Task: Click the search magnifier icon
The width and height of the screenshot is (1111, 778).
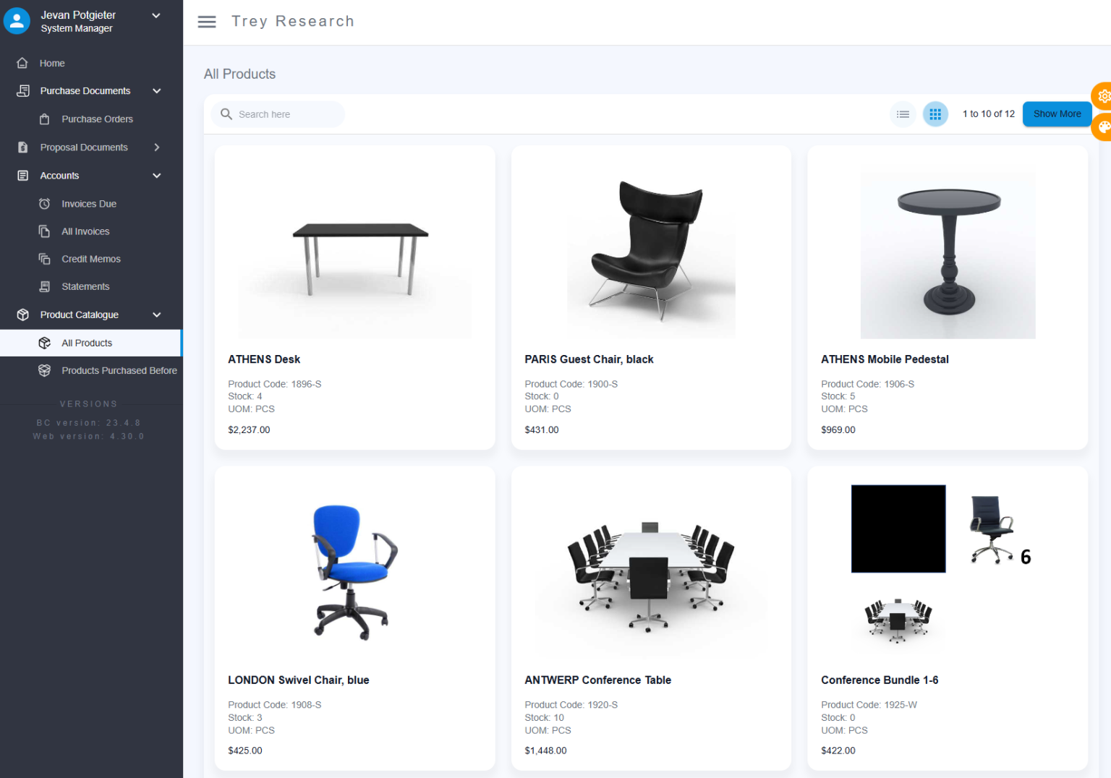Action: point(226,114)
